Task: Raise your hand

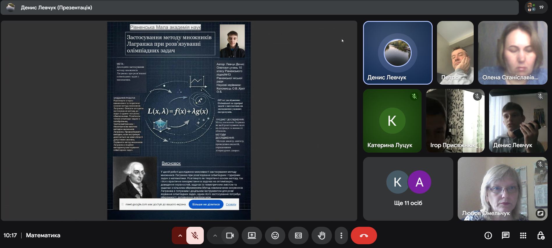Action: click(x=321, y=235)
